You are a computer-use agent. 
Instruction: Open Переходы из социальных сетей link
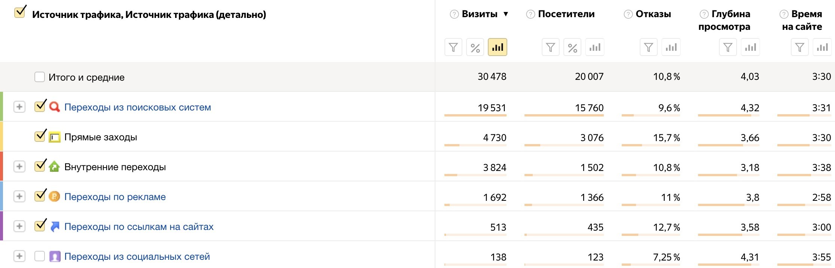(137, 256)
